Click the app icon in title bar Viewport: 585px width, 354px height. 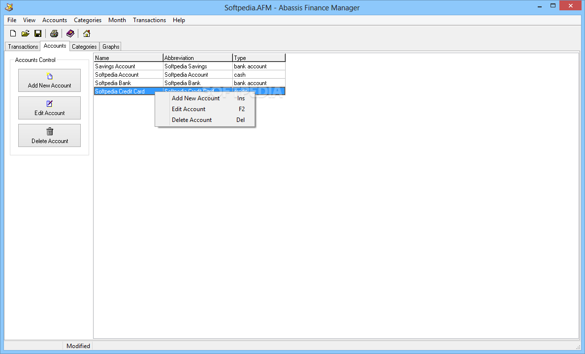(9, 7)
